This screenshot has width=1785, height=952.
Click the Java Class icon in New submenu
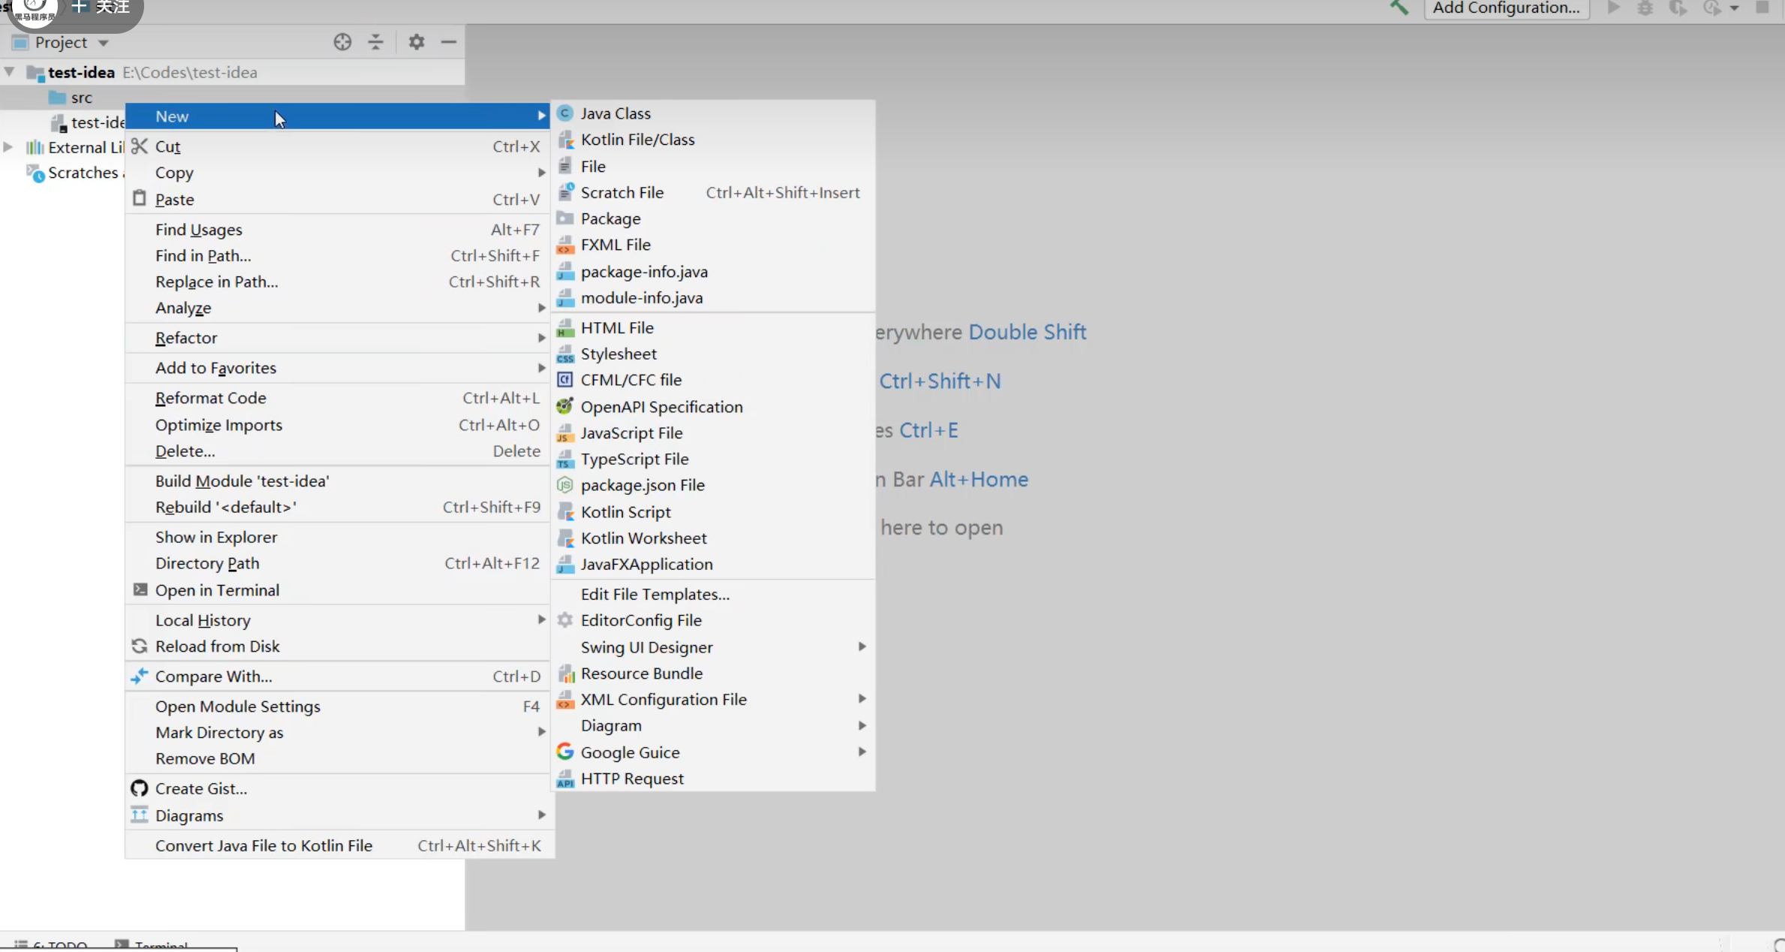565,113
